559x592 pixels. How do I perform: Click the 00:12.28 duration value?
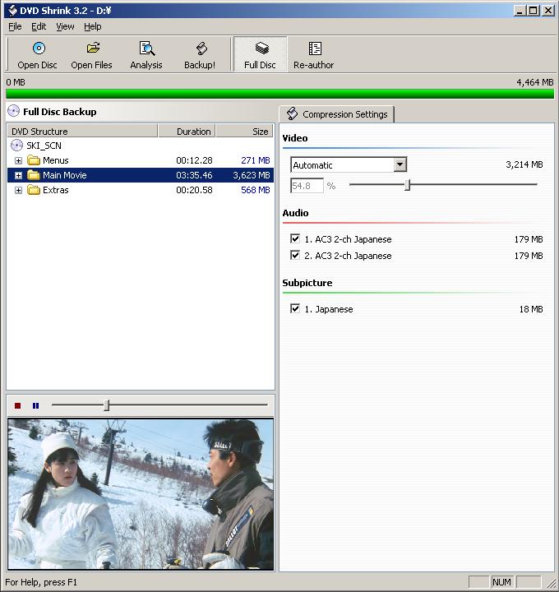(x=194, y=160)
